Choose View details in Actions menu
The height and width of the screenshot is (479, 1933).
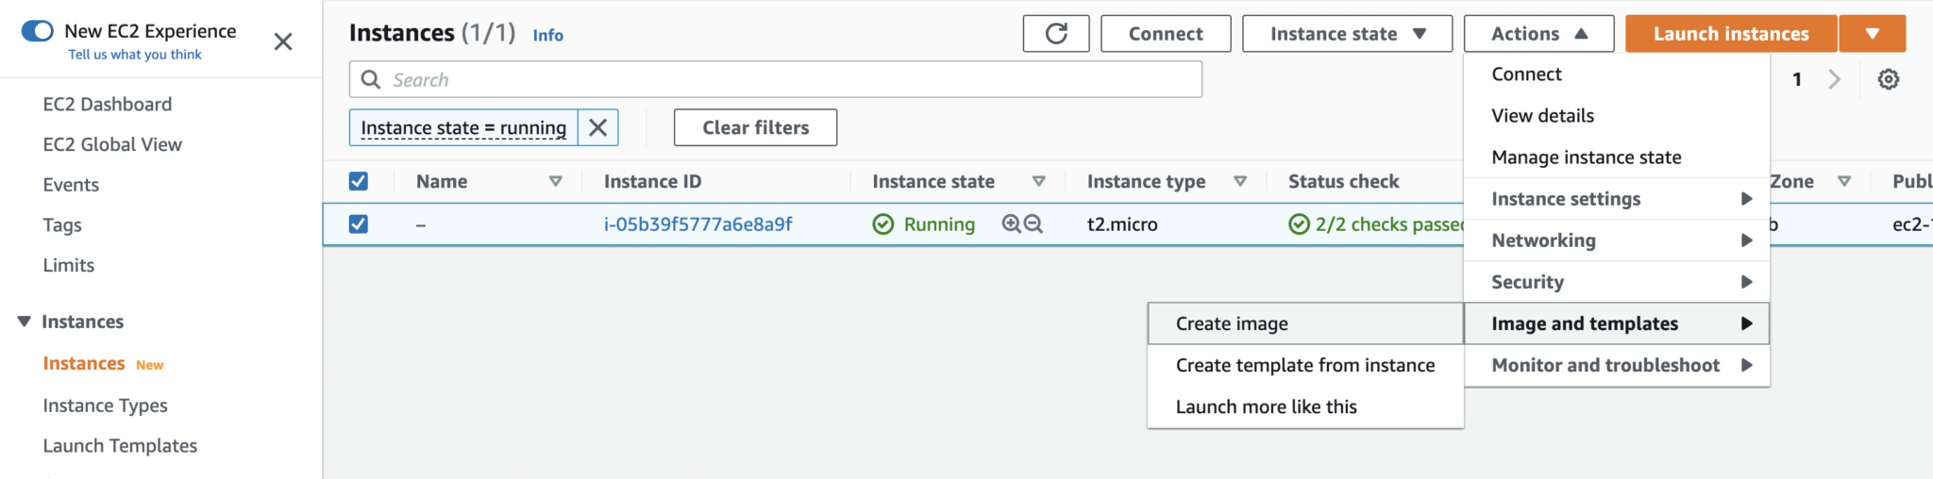1617,115
